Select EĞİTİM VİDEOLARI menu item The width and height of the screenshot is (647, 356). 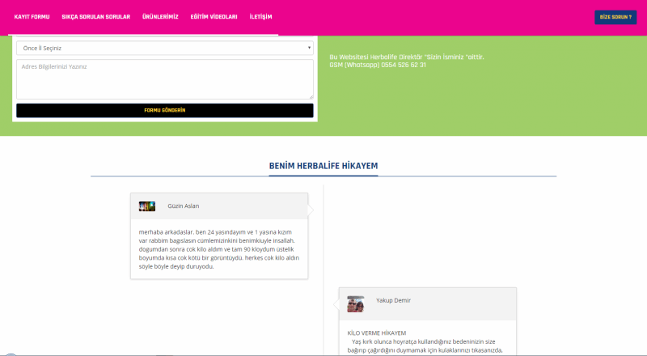[214, 17]
